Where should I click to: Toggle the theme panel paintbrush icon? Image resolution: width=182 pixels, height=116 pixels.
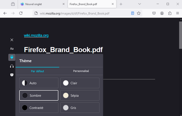[x=12, y=57]
